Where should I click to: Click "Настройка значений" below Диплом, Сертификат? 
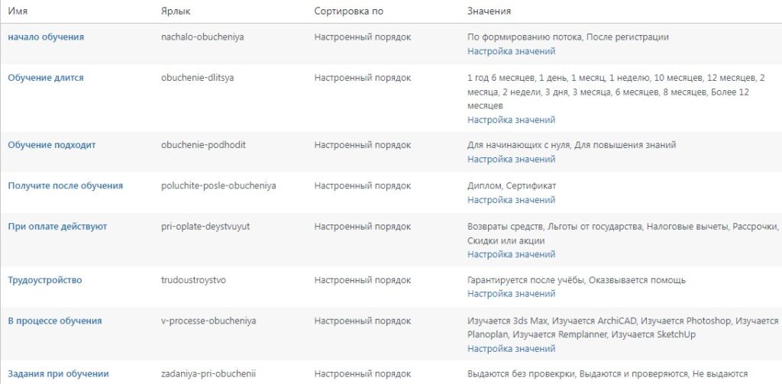pos(511,200)
